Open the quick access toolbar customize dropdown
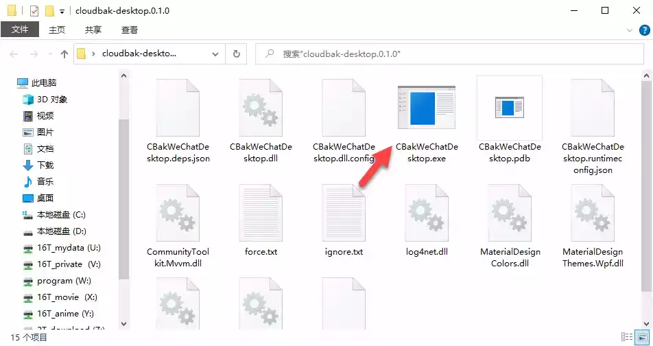 (x=62, y=11)
